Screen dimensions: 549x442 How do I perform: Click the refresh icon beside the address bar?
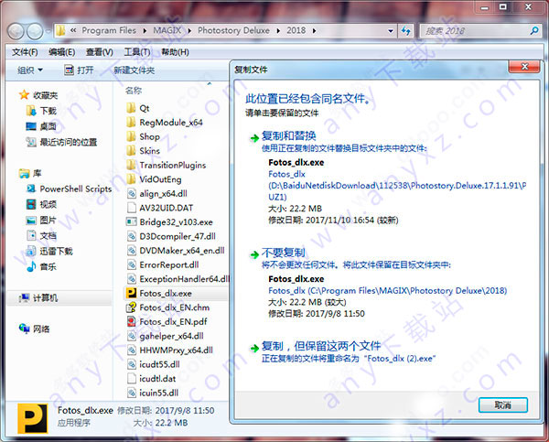tap(406, 31)
